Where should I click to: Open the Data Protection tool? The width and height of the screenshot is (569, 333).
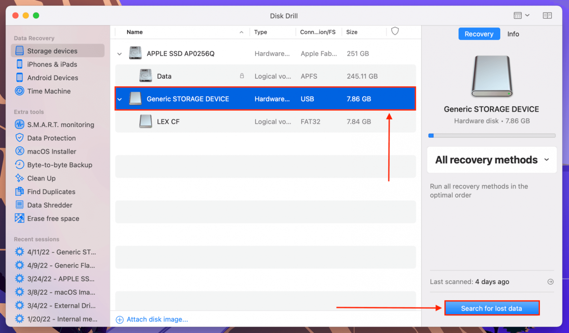click(52, 138)
